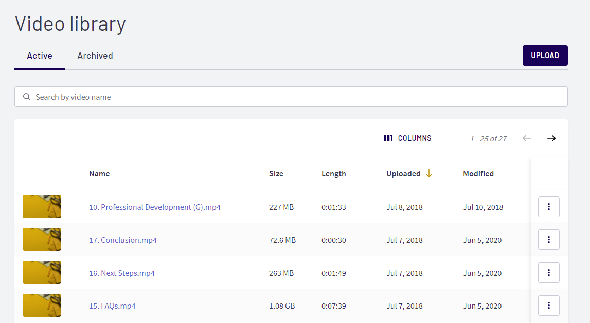Sort the table by Modified column
The height and width of the screenshot is (323, 590).
pos(478,174)
